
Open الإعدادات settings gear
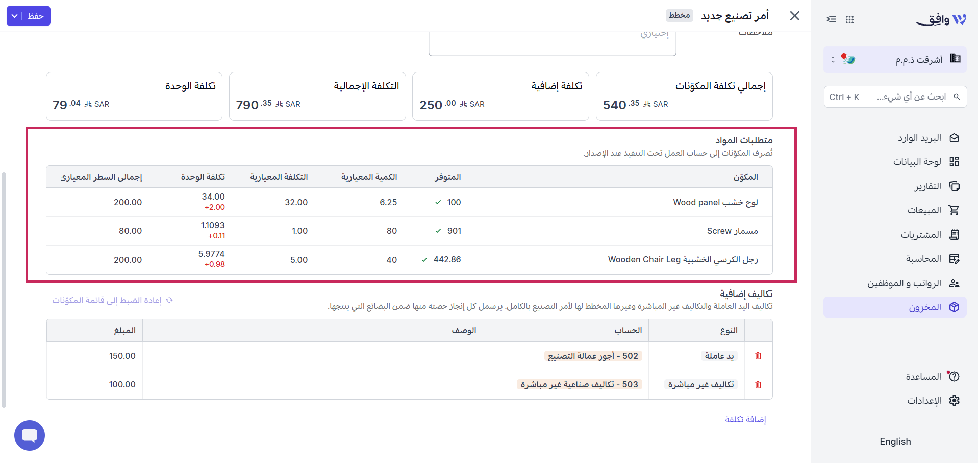(x=954, y=401)
